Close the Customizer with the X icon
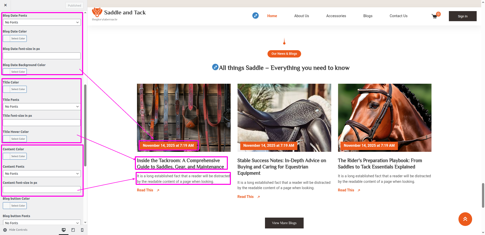The width and height of the screenshot is (485, 235). click(x=5, y=5)
